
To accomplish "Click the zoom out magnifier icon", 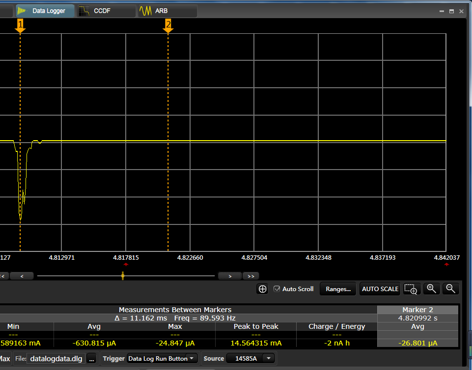I will [450, 289].
